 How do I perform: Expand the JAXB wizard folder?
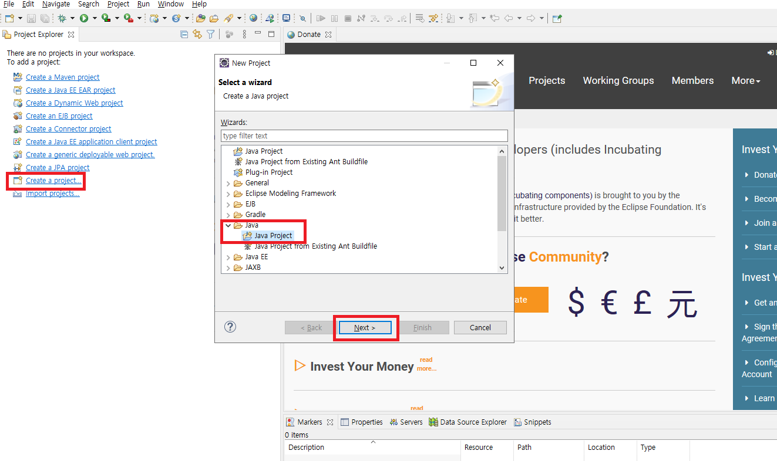(228, 267)
